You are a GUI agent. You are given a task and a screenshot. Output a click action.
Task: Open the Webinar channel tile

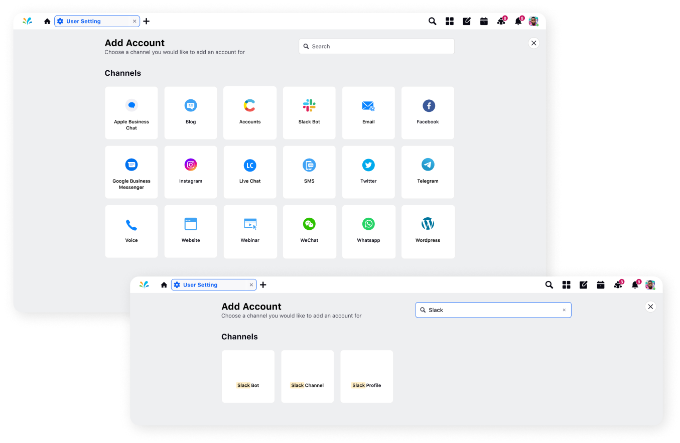250,232
